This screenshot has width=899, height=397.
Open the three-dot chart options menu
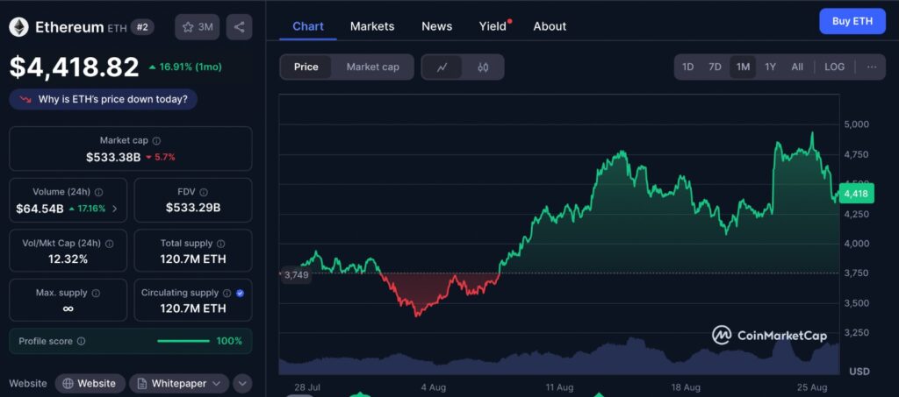[x=872, y=67]
